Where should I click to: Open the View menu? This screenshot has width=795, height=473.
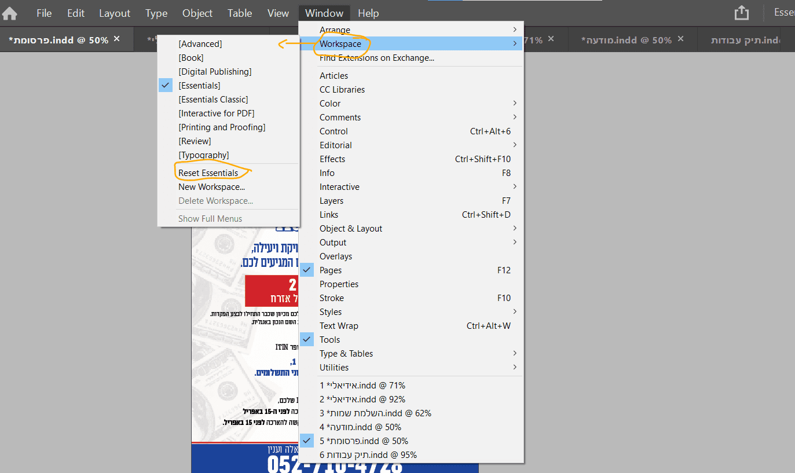click(278, 13)
